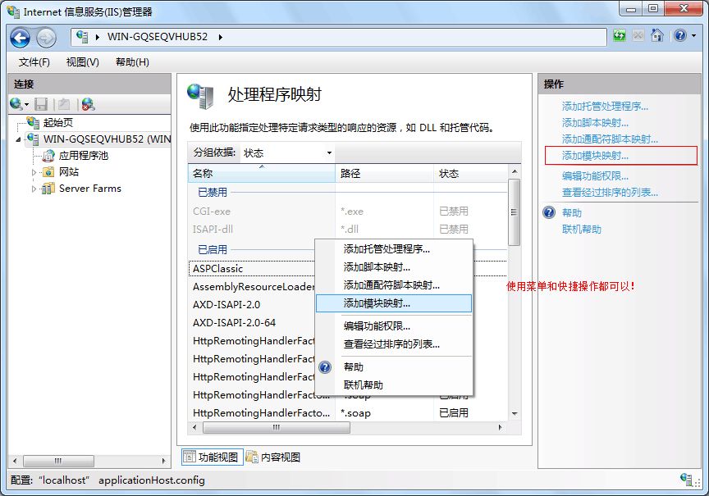
Task: Click the 帮助 help icon in the 操作 panel
Action: pyautogui.click(x=550, y=212)
